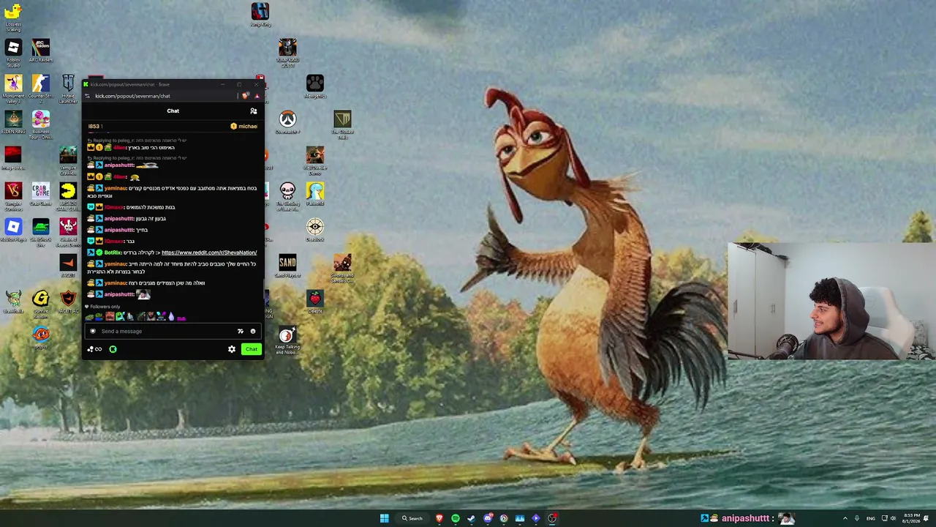Open emote picker smiley in message box

tap(253, 332)
